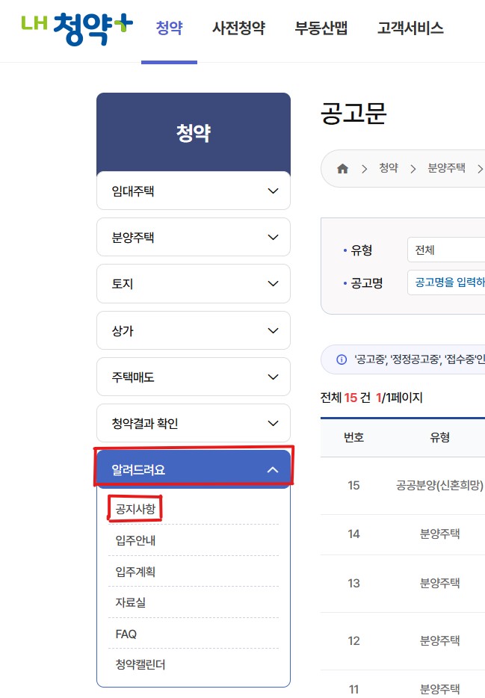Expand the 토지 sidebar section
485x698 pixels.
[194, 283]
